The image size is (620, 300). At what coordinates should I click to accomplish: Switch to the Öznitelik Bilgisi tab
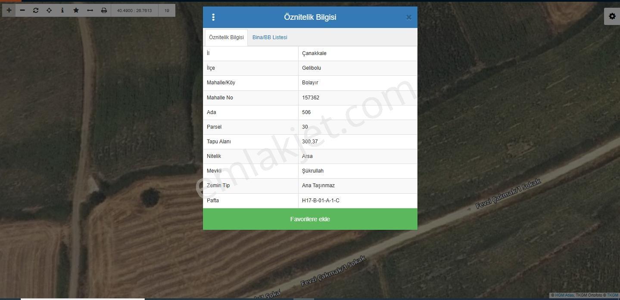point(226,37)
